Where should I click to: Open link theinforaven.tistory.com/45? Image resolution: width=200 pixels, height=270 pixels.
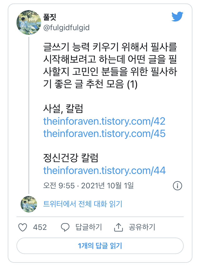point(104,133)
